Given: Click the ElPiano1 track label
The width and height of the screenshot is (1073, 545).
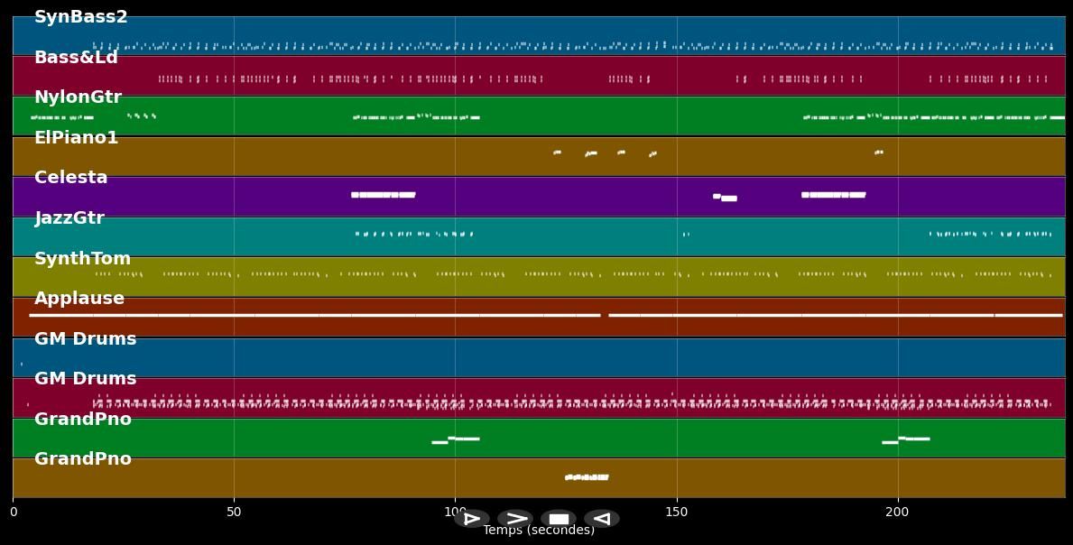Looking at the screenshot, I should tap(77, 138).
